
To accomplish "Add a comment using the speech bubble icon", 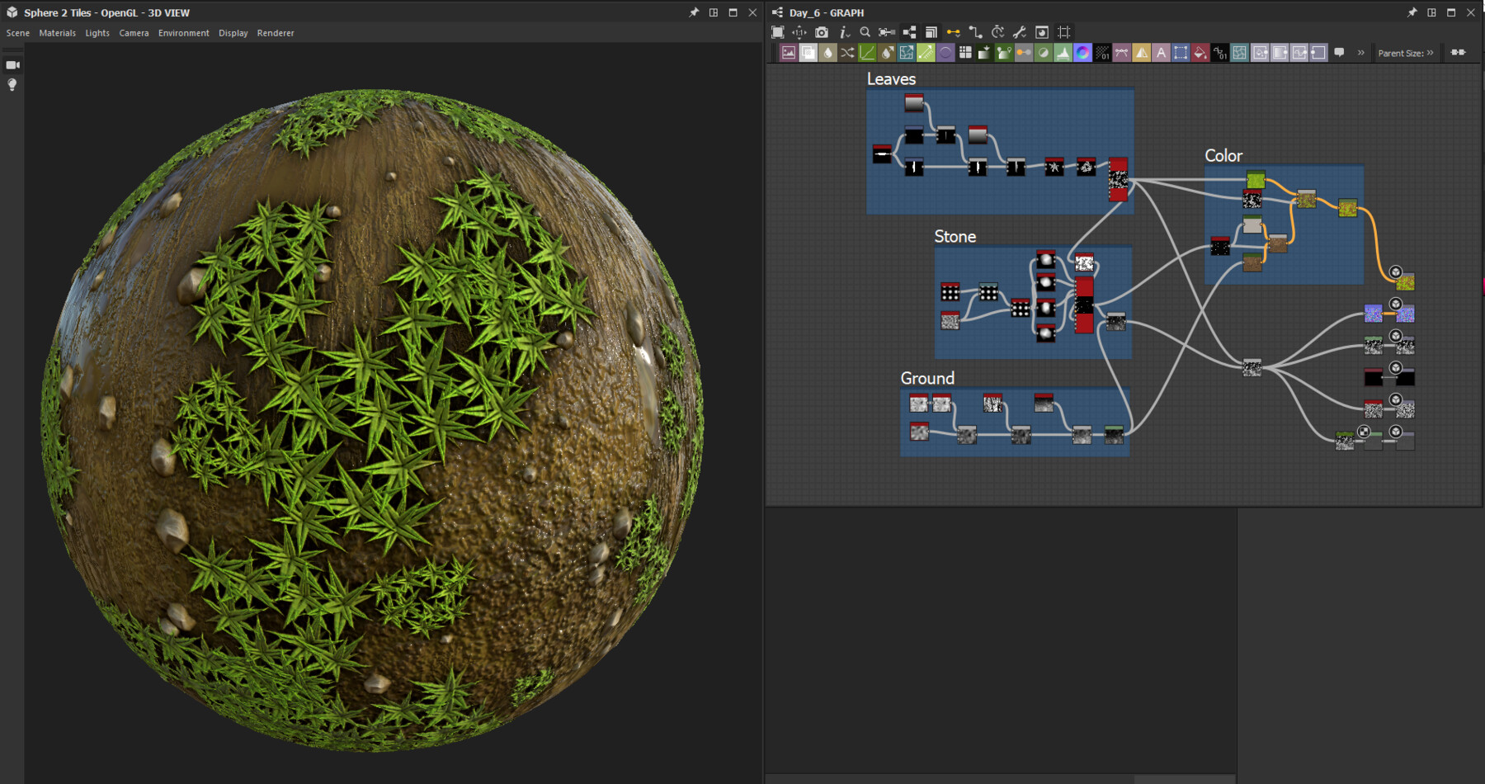I will coord(1341,53).
